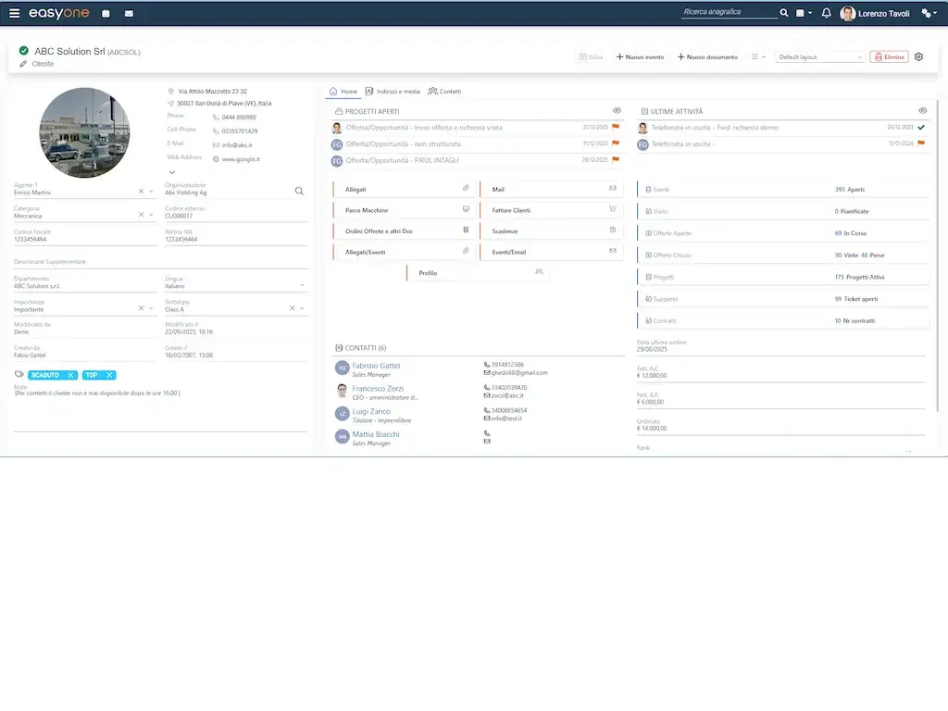Remove the SCADUTO tag with its X
The height and width of the screenshot is (711, 948).
[71, 375]
